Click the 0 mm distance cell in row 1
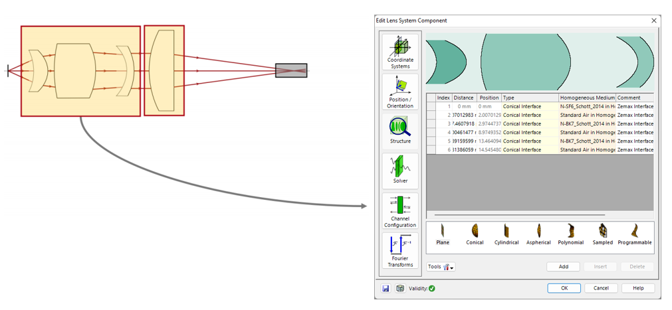Viewport: 672px width, 310px height. tap(464, 107)
